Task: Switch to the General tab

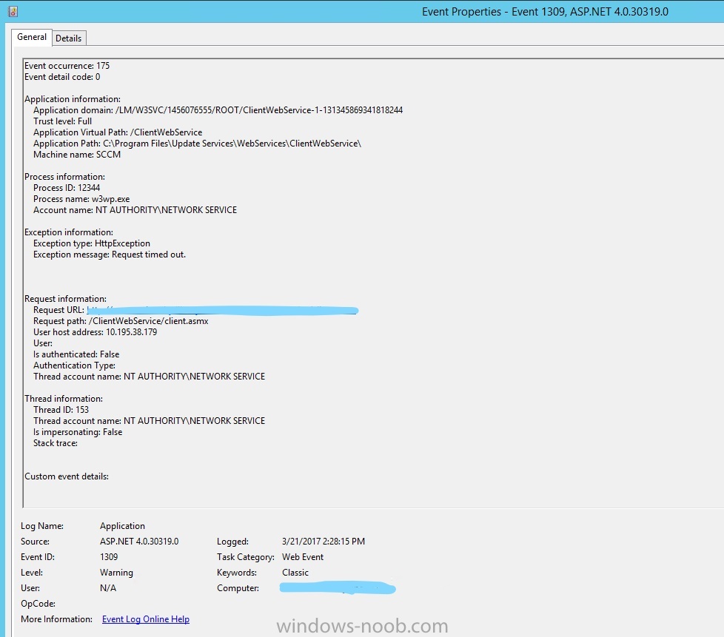Action: 32,37
